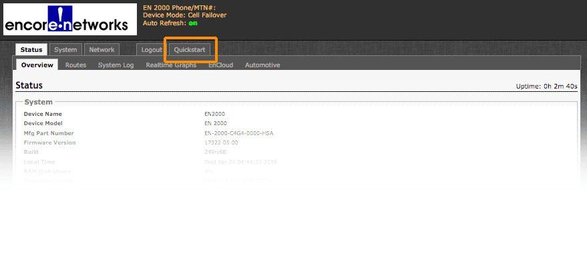Switch to the Network tab
The image size is (587, 263).
tap(102, 50)
